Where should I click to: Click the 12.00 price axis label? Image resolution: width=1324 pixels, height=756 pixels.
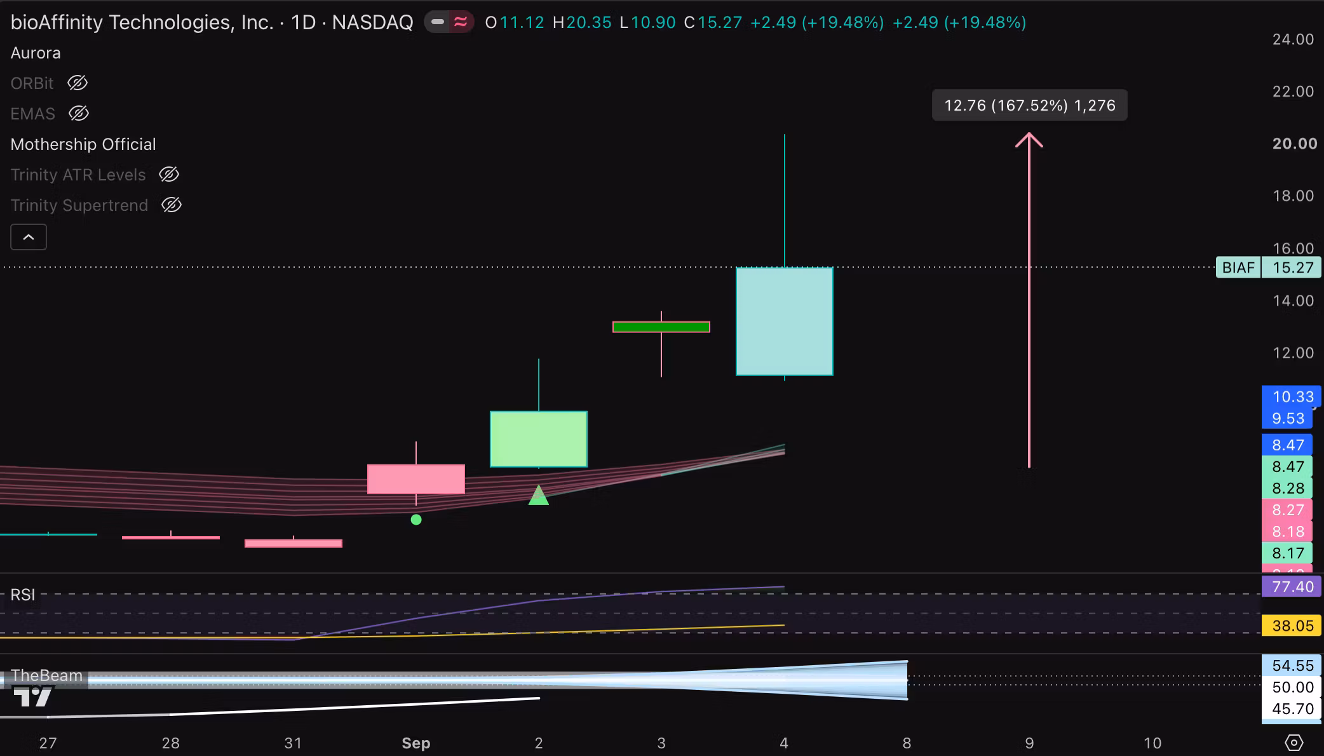[x=1293, y=353]
